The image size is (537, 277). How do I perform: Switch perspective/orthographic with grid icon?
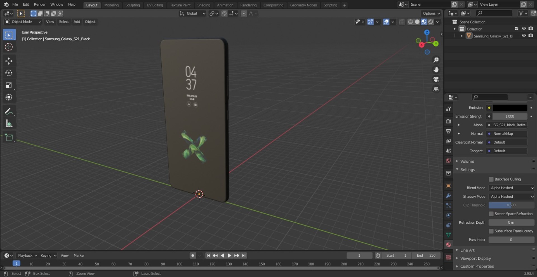[436, 89]
